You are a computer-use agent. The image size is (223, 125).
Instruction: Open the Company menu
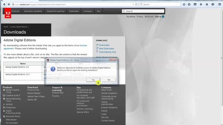88,11
